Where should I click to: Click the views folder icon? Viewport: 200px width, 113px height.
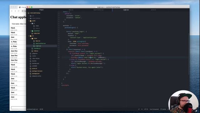pos(32,38)
